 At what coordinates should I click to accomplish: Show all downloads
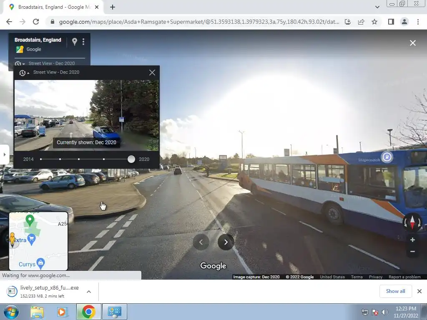tap(395, 291)
